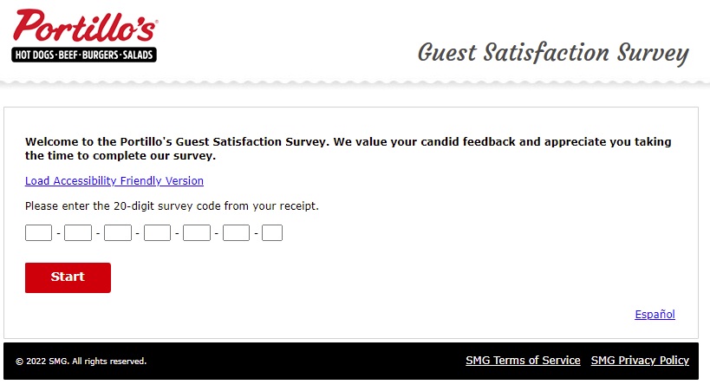Click the dash before the last code box
The width and height of the screenshot is (710, 391).
click(x=256, y=234)
